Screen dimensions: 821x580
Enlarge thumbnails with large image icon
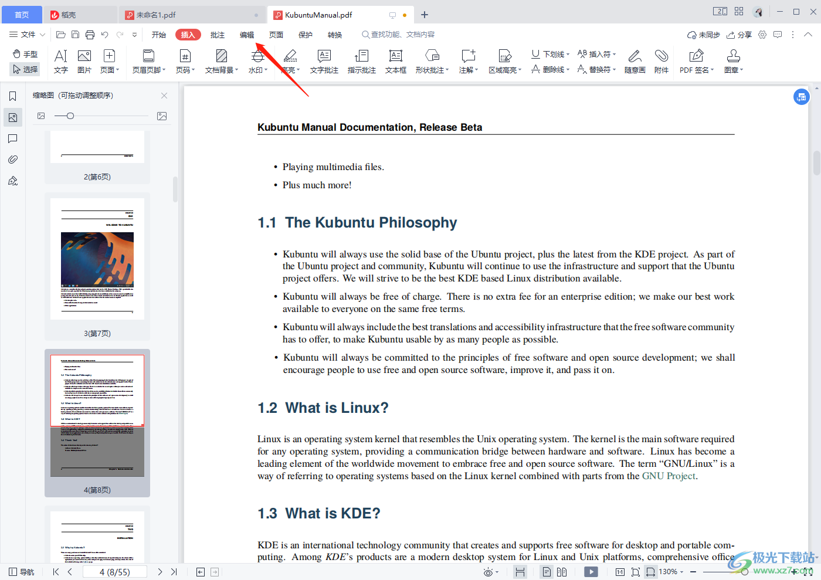coord(162,116)
